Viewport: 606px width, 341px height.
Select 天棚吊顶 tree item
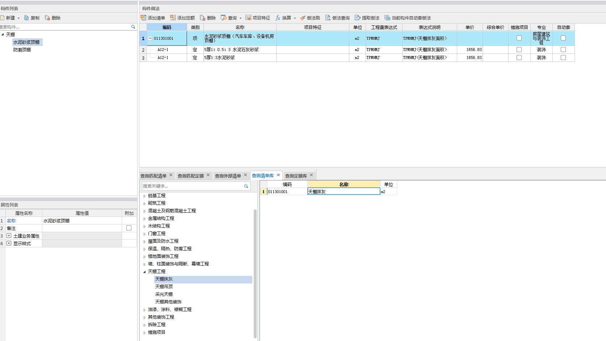(164, 287)
